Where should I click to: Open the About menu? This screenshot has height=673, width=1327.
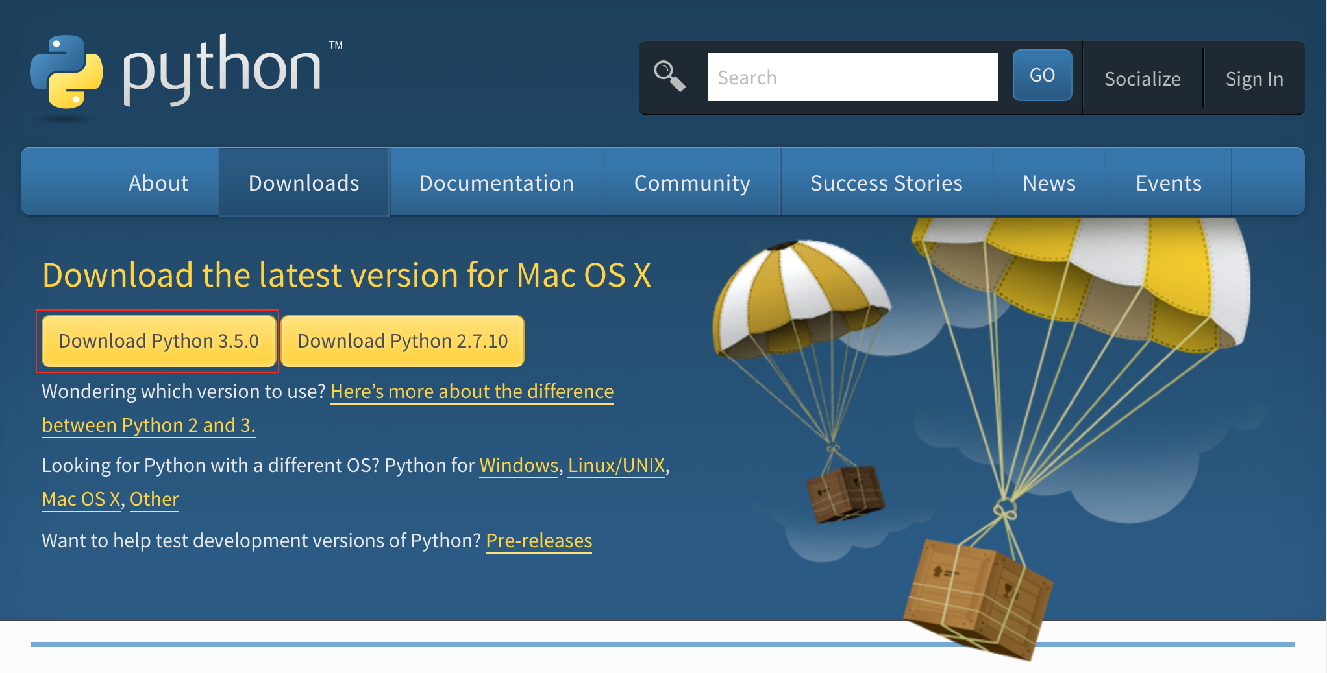click(158, 183)
